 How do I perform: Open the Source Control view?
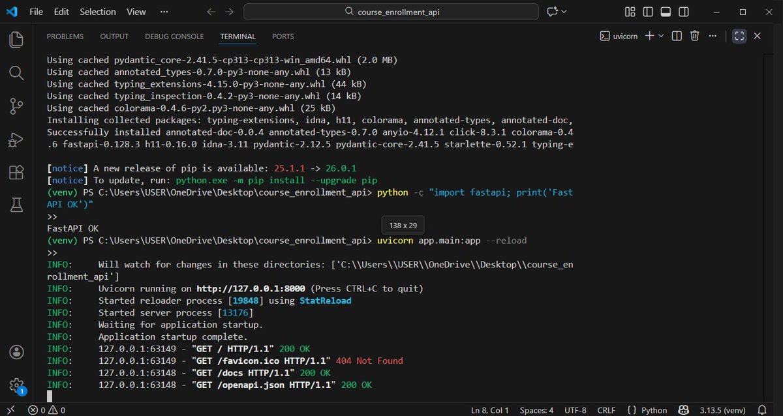click(x=16, y=106)
